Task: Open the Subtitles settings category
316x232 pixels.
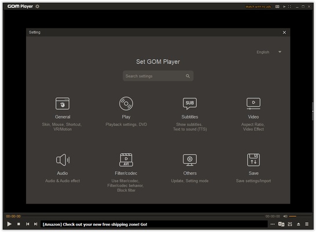Action: [190, 114]
